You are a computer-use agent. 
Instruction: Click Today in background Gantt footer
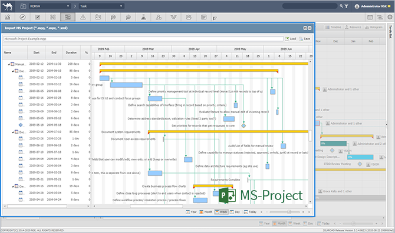click(323, 224)
